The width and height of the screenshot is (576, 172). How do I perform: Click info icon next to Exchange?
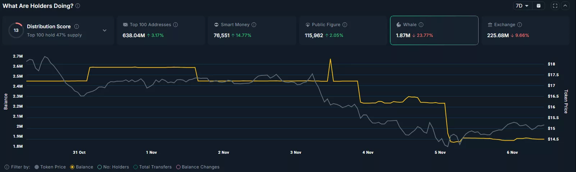pyautogui.click(x=520, y=25)
